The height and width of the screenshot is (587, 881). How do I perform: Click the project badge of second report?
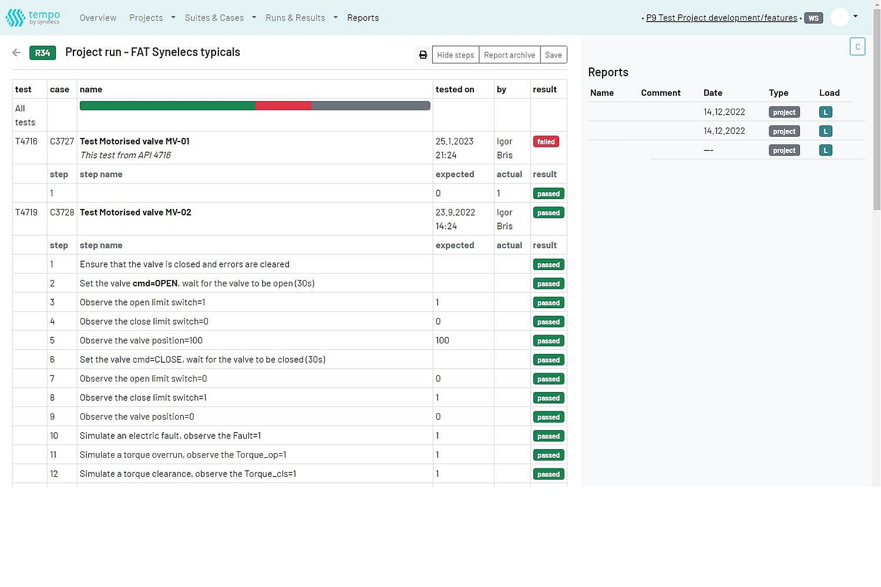pos(784,131)
